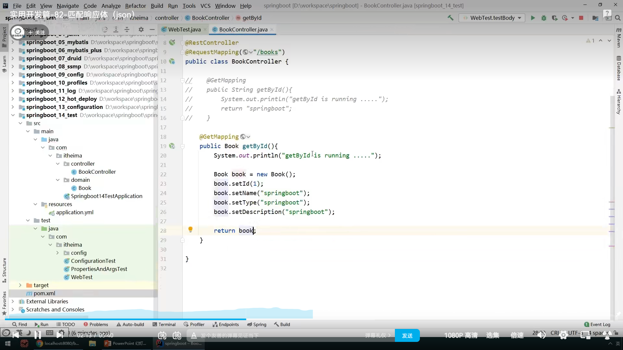623x350 pixels.
Task: Expand the config folder under test
Action: point(57,253)
